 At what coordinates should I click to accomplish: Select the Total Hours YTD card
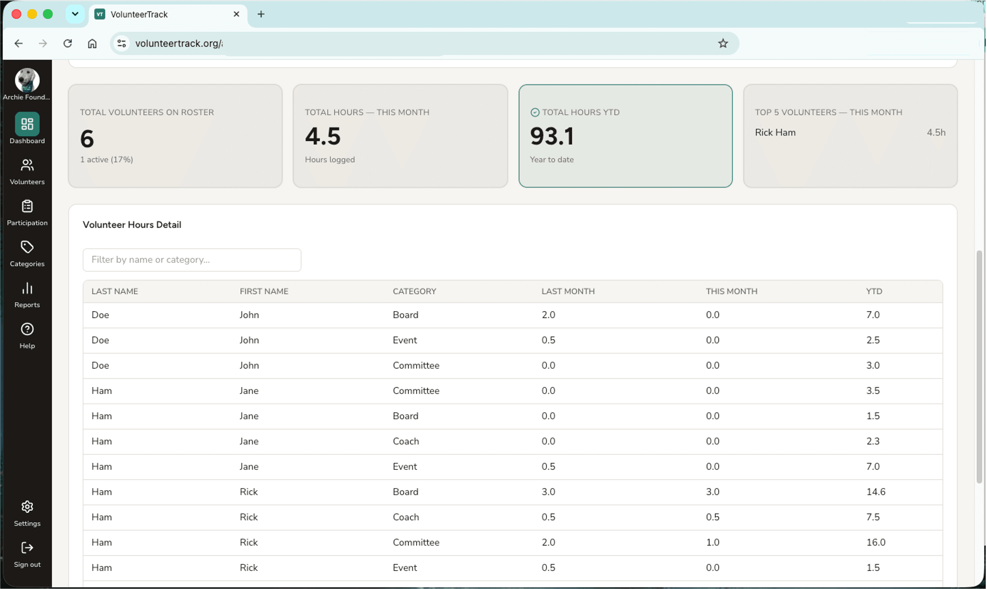pos(625,136)
